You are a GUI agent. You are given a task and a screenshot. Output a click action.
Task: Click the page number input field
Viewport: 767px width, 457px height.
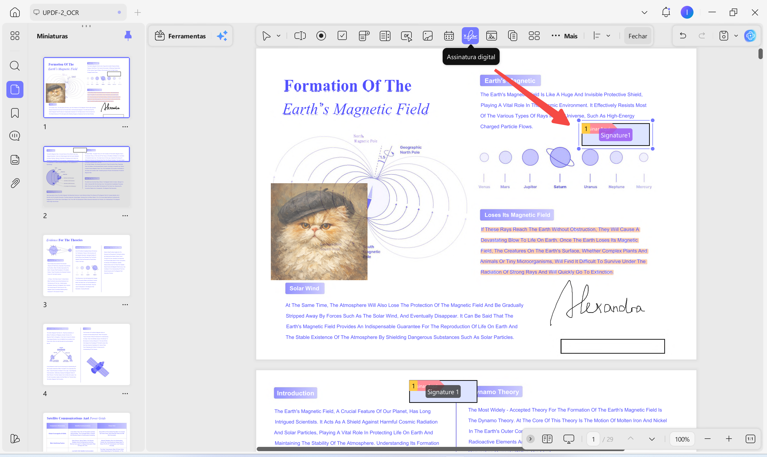(593, 439)
